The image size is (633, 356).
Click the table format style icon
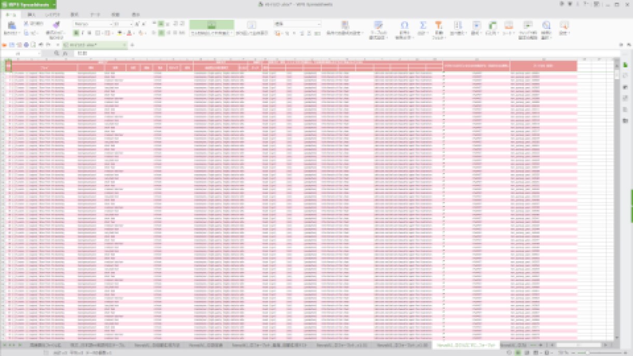[x=378, y=25]
